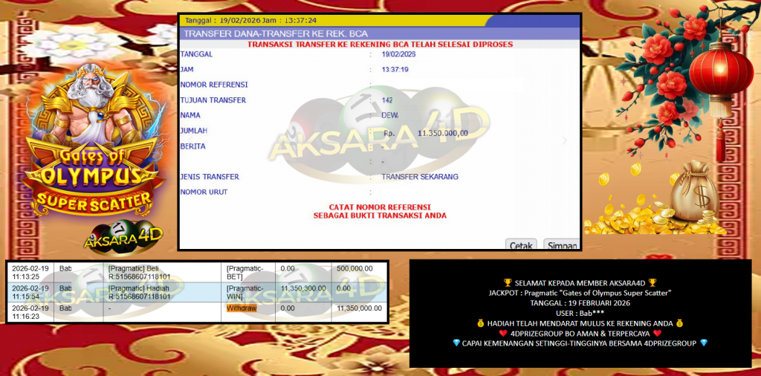Click the SELAMAT KEPADA MEMBER AKSARA4D line

[x=580, y=283]
